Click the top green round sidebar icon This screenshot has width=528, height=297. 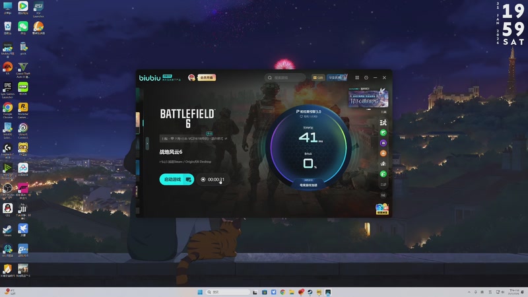pos(383,133)
